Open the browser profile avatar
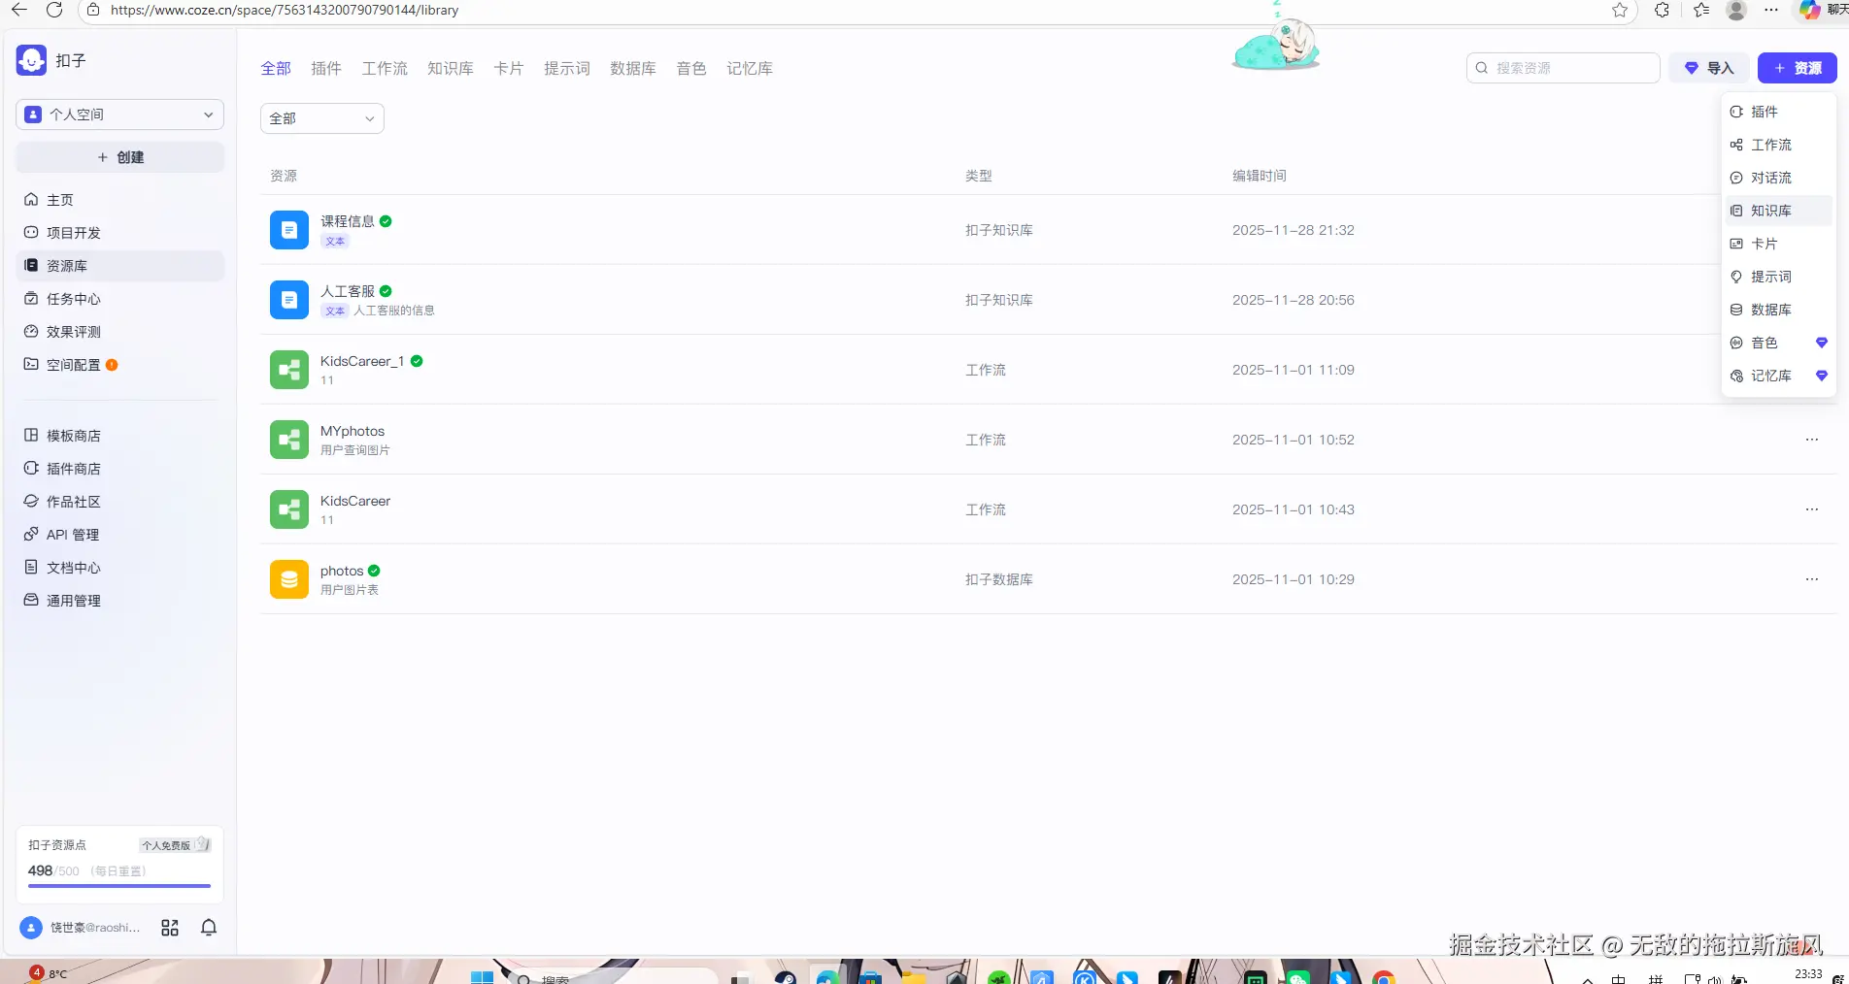The image size is (1849, 984). point(1736,10)
